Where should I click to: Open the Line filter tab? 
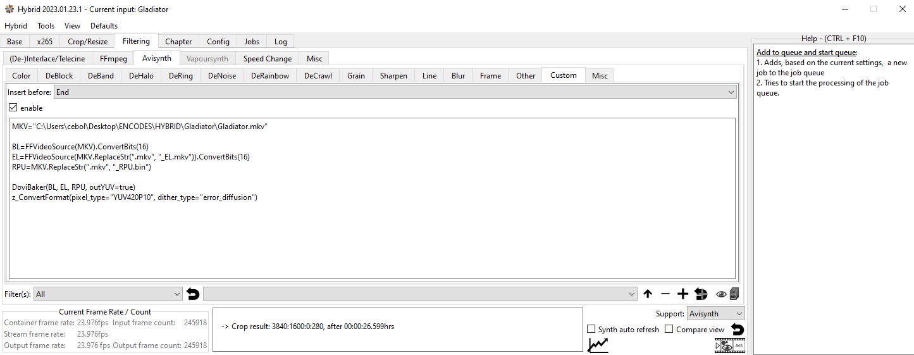coord(429,76)
